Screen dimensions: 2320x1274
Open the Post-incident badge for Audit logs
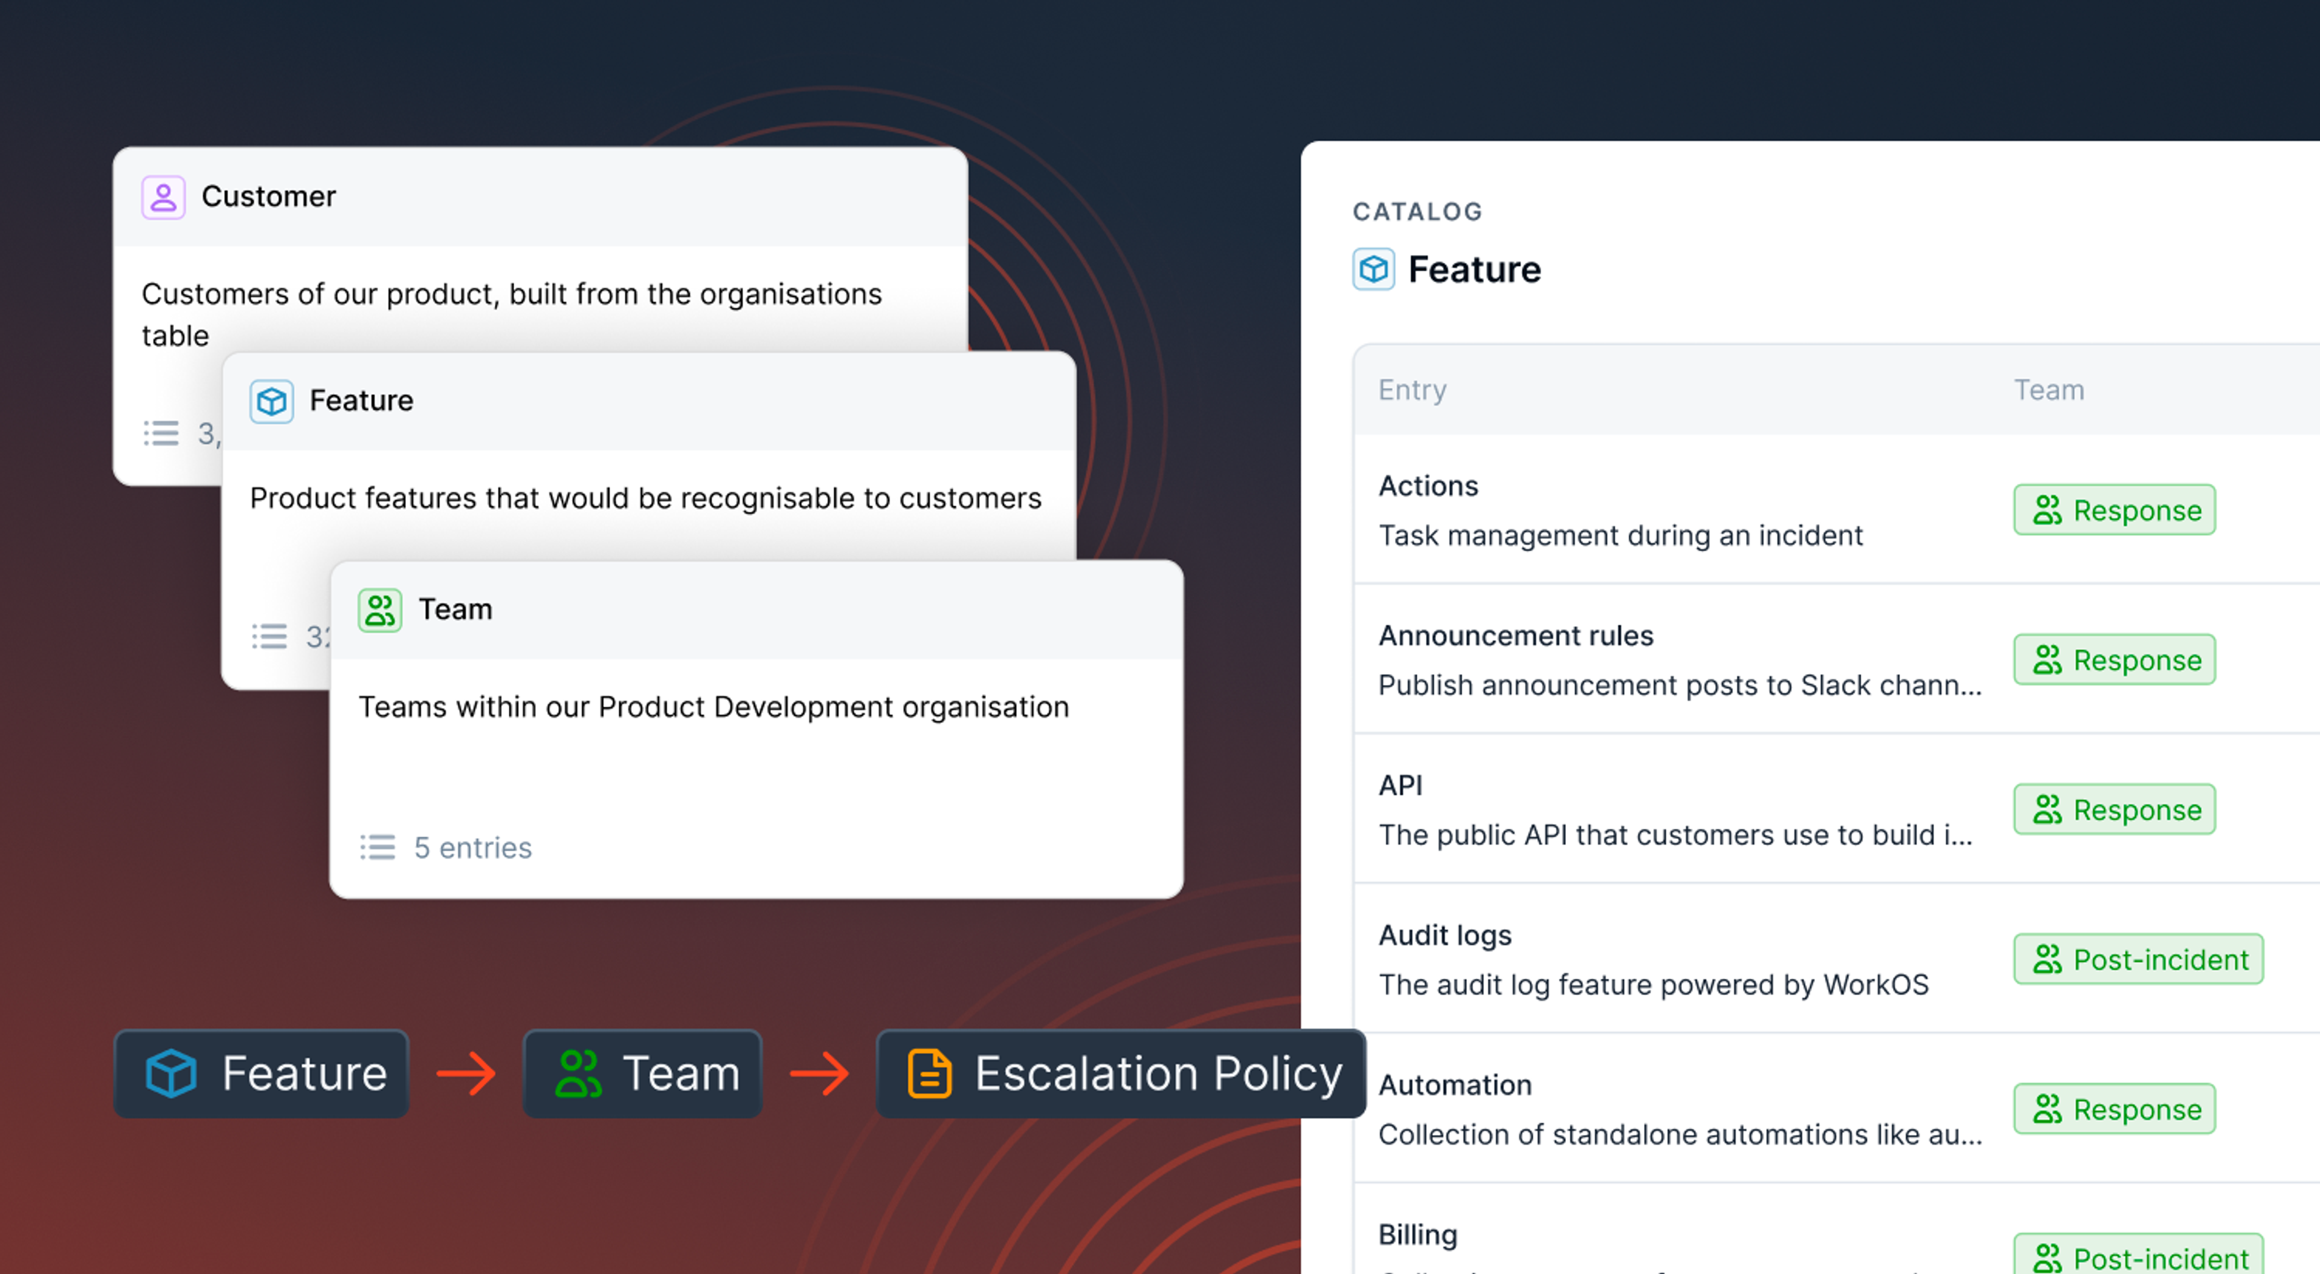[2138, 959]
